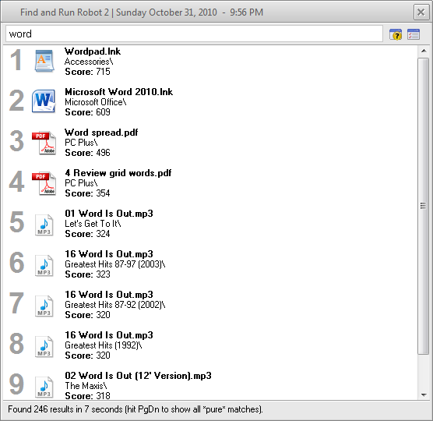
Task: Click the 'Accessories\' path text
Action: click(x=89, y=62)
